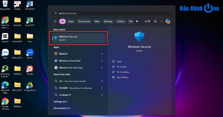The height and width of the screenshot is (117, 223).
Task: Open the Zoom desktop shortcut
Action: [x=30, y=54]
